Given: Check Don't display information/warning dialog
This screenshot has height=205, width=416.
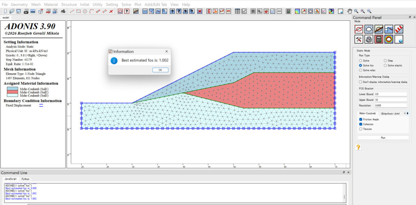Looking at the screenshot, I should point(361,82).
